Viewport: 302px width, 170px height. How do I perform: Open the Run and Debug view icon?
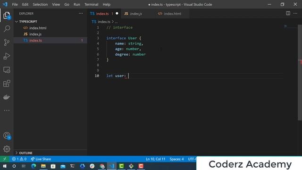click(x=7, y=56)
